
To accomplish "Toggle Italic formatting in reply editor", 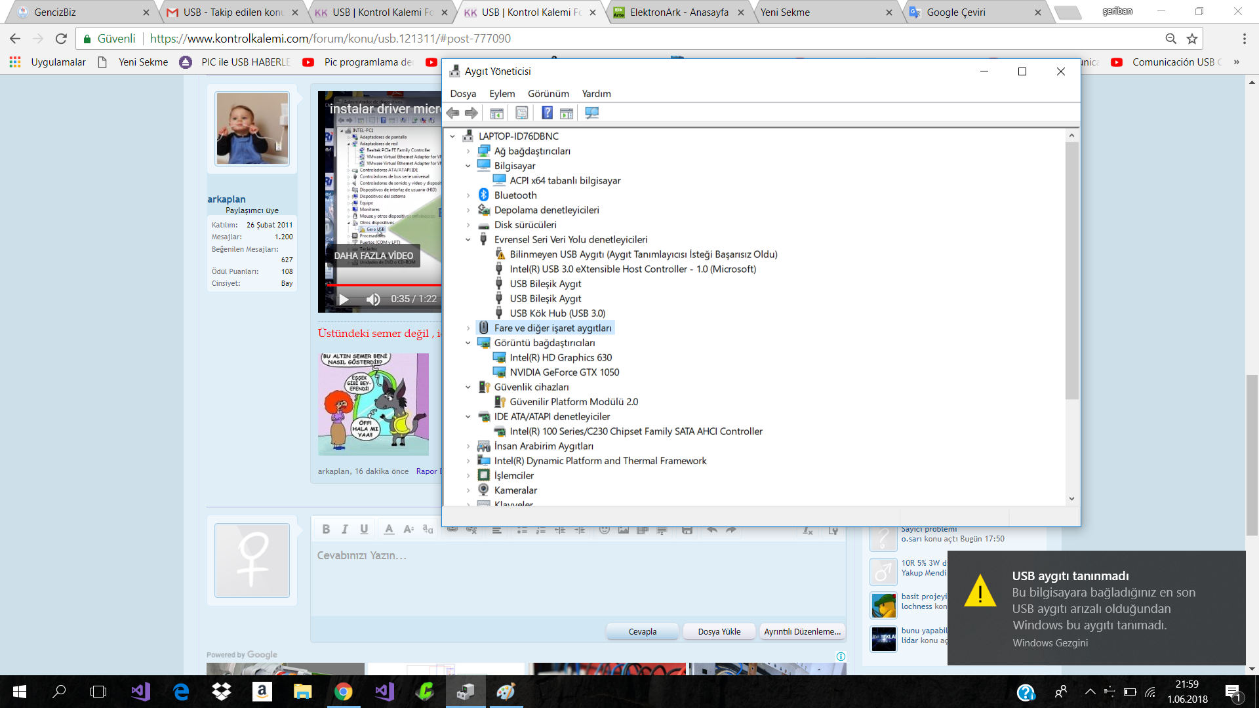I will click(x=344, y=530).
